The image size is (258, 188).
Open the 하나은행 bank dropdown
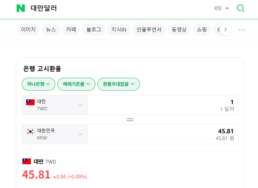point(39,84)
